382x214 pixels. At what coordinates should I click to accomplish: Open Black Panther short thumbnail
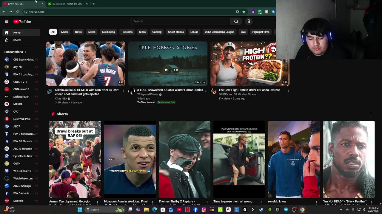click(349, 159)
